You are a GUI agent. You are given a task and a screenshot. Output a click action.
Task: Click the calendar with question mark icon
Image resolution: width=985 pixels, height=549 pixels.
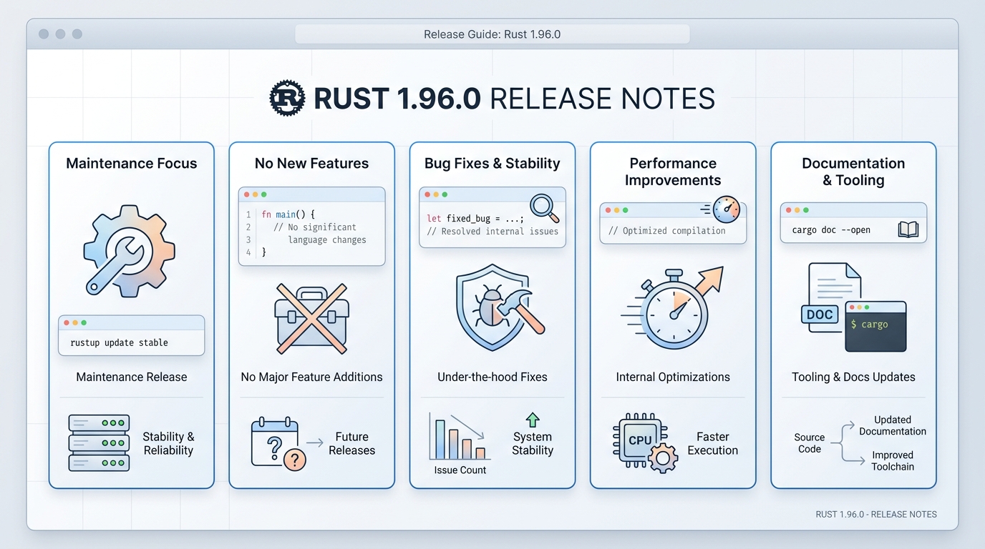click(x=278, y=445)
